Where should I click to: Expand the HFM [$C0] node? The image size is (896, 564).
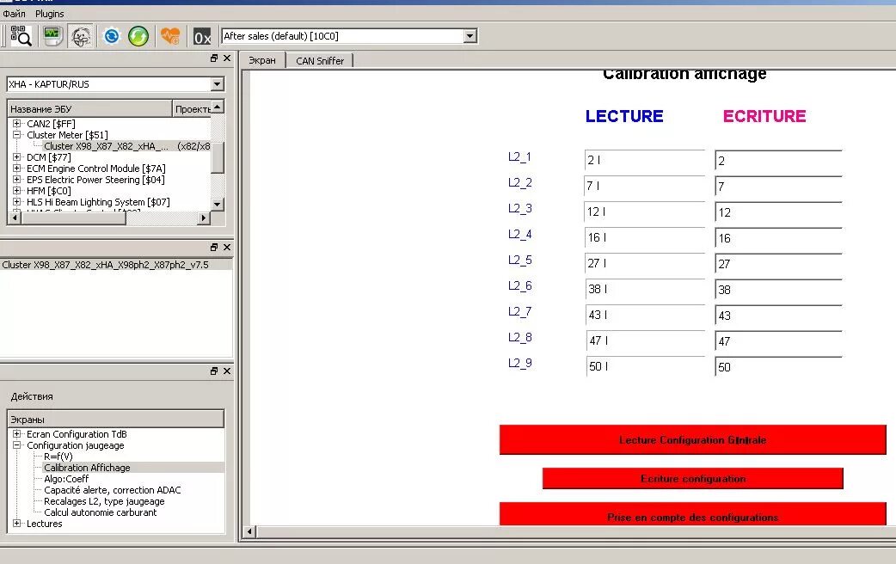tap(16, 191)
